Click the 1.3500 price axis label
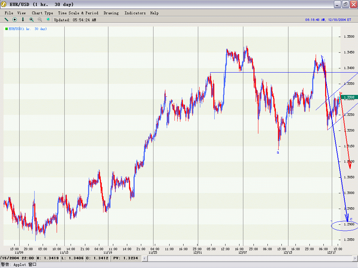 pyautogui.click(x=349, y=36)
